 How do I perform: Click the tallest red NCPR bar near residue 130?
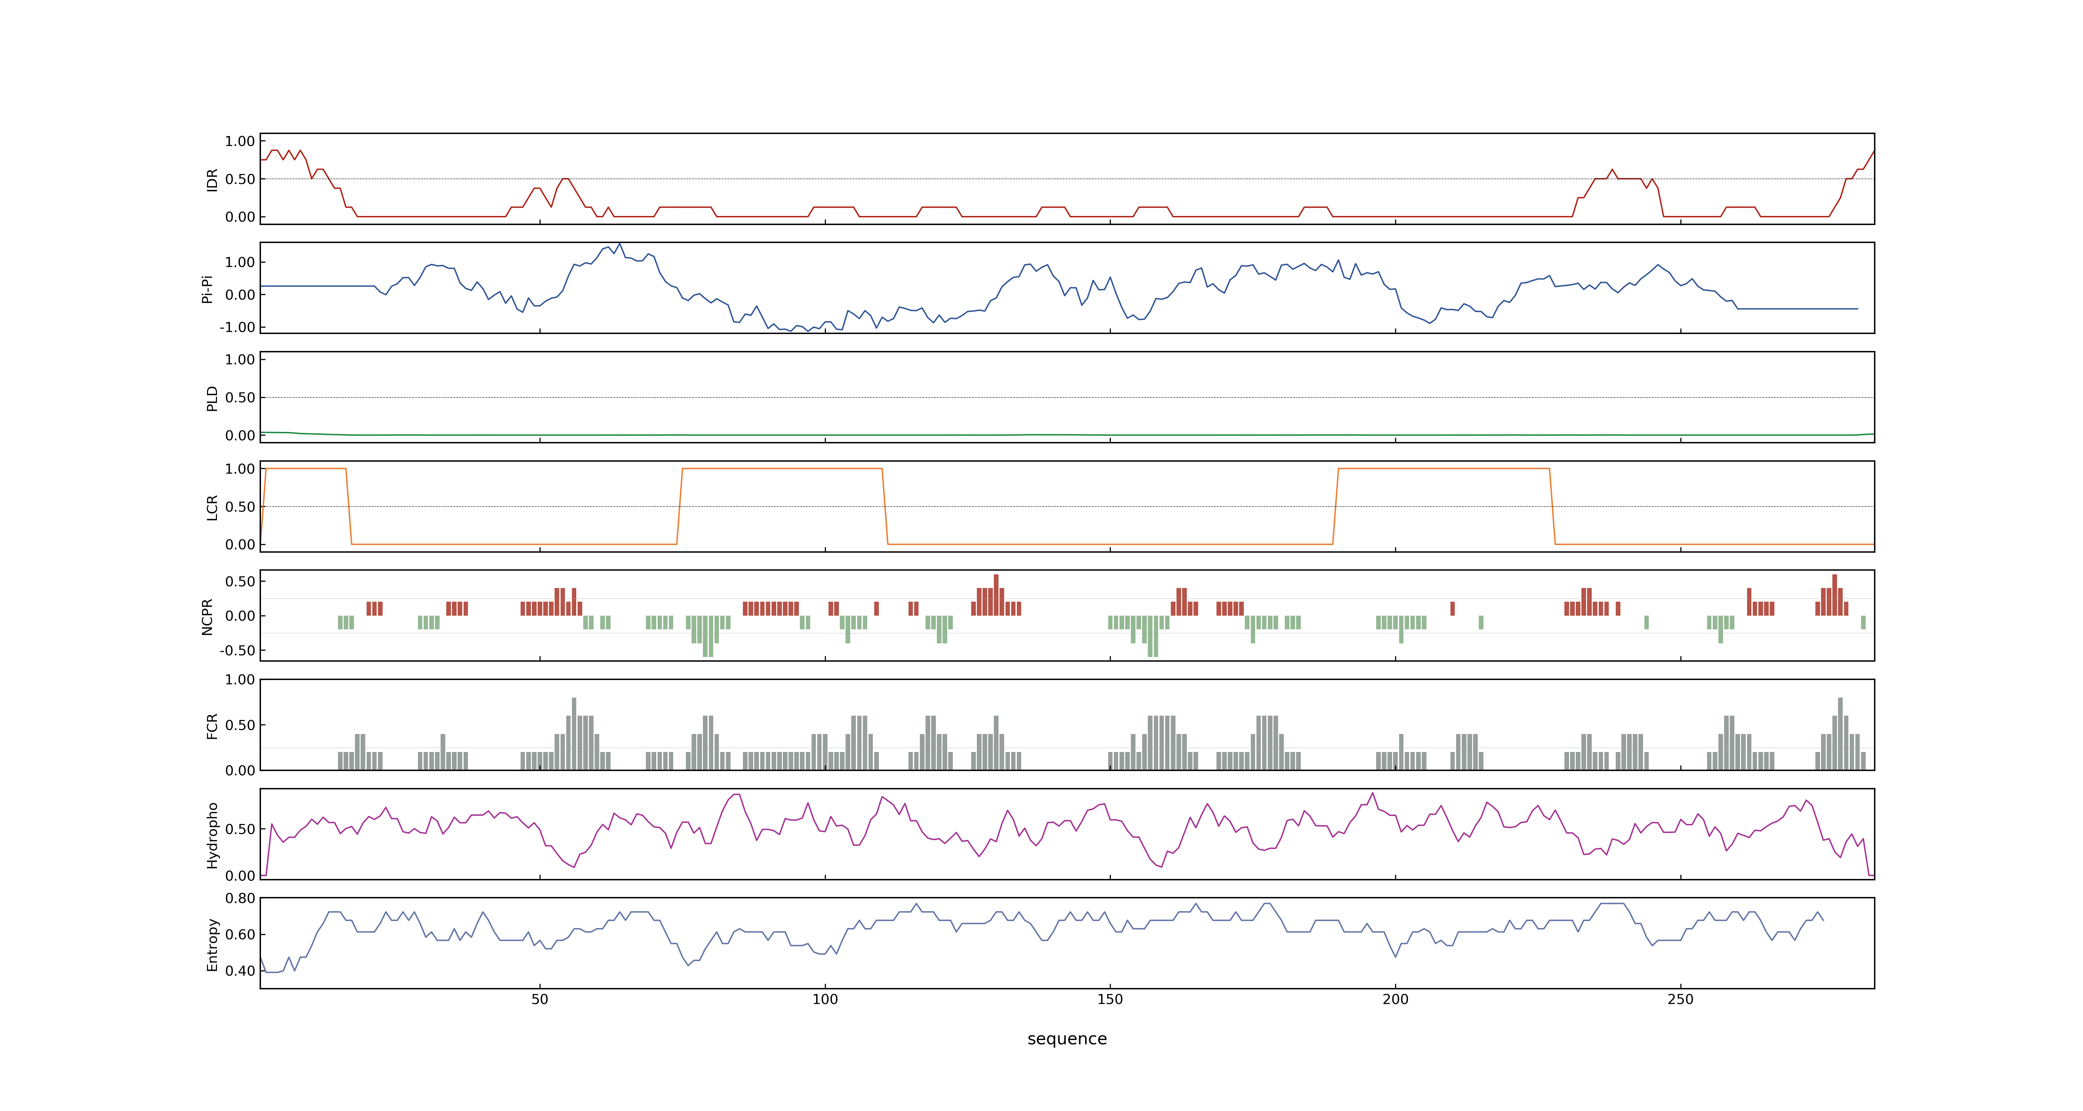coord(996,595)
